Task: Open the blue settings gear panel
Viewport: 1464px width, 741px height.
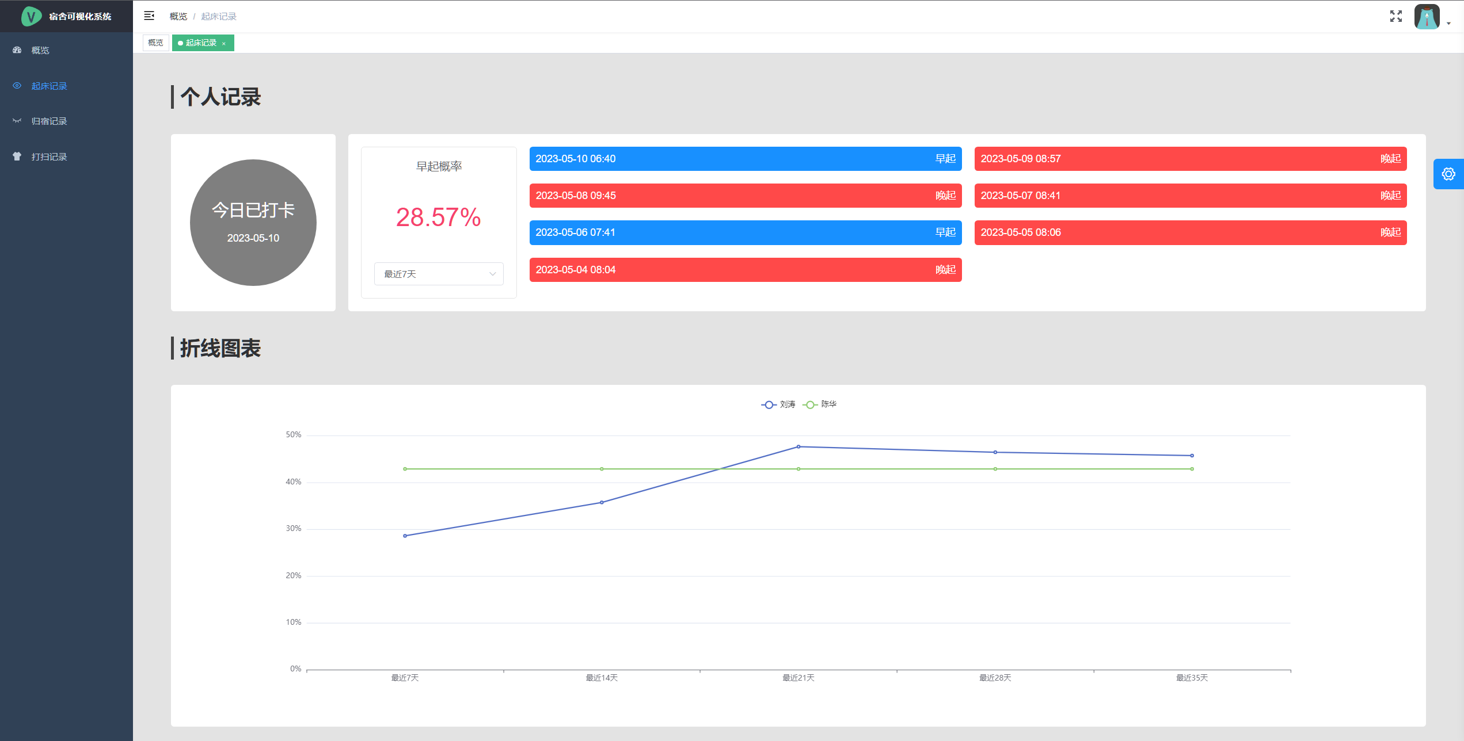Action: (x=1448, y=174)
